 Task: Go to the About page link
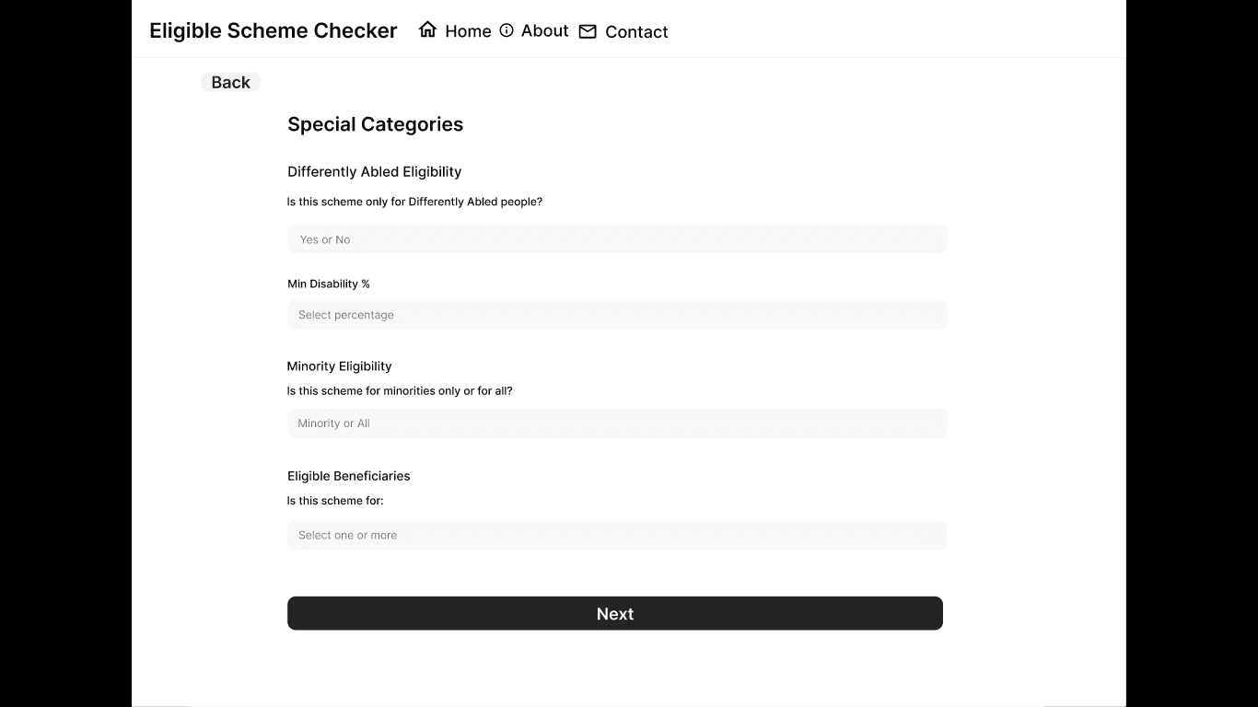pyautogui.click(x=544, y=30)
